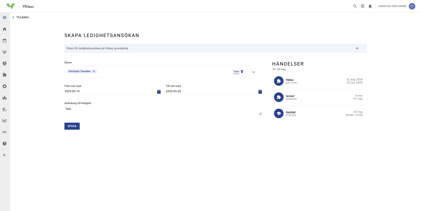Open the 'Från och med' calendar picker

pyautogui.click(x=159, y=92)
